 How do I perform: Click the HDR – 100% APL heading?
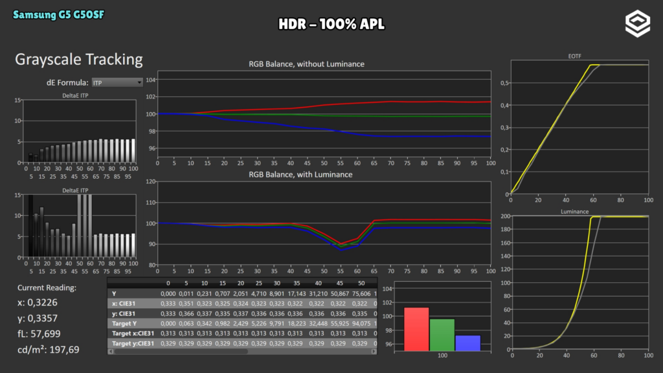331,24
